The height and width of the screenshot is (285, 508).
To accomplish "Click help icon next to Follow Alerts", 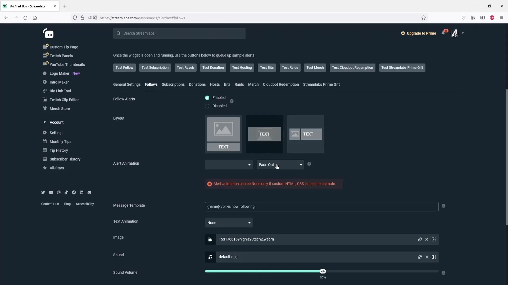I will click(x=232, y=101).
